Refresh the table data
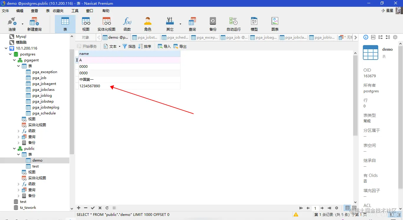The image size is (403, 220). point(107,208)
